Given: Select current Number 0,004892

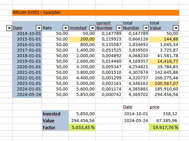Looking at the screenshot, I should (x=109, y=56).
